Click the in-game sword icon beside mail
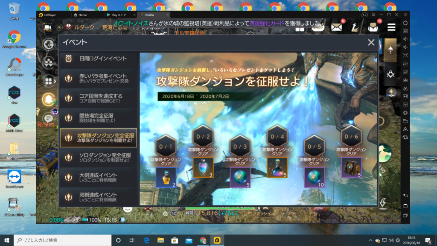437x246 pixels. click(x=355, y=27)
